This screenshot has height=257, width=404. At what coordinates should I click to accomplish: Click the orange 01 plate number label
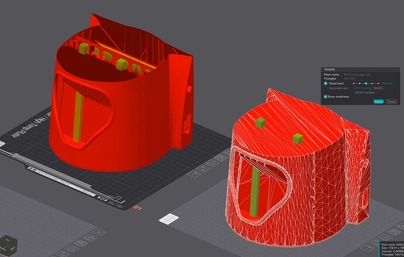click(138, 208)
